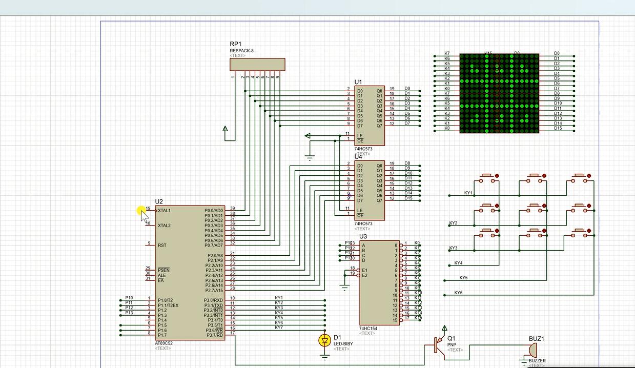The width and height of the screenshot is (635, 368).
Task: Click the LE pin on U4
Action: (360, 210)
